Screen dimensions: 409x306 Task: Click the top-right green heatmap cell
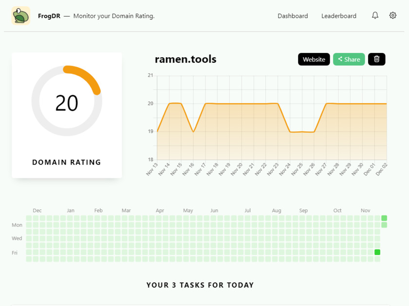(x=384, y=218)
